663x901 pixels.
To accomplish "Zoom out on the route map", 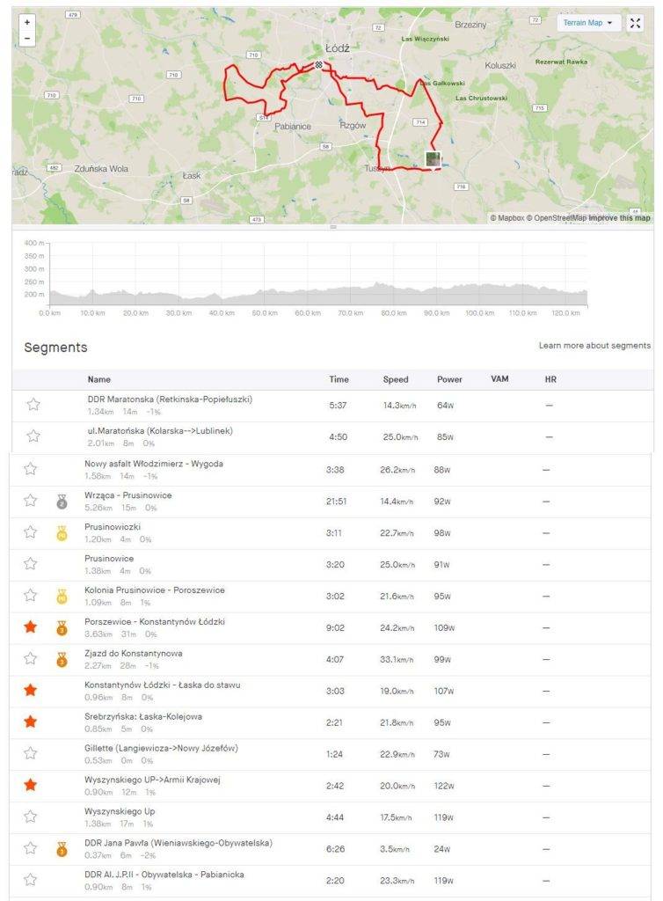I will (27, 39).
